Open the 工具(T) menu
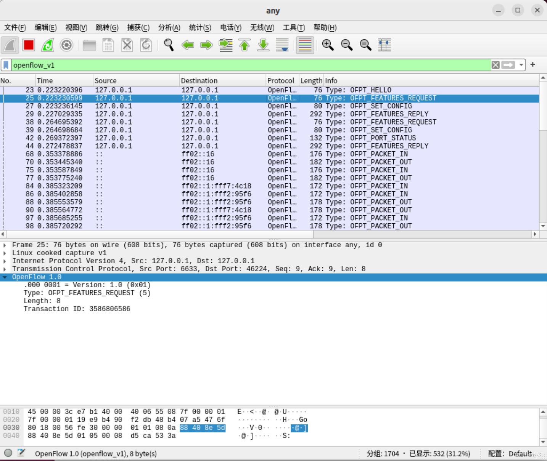547x461 pixels. pos(294,27)
